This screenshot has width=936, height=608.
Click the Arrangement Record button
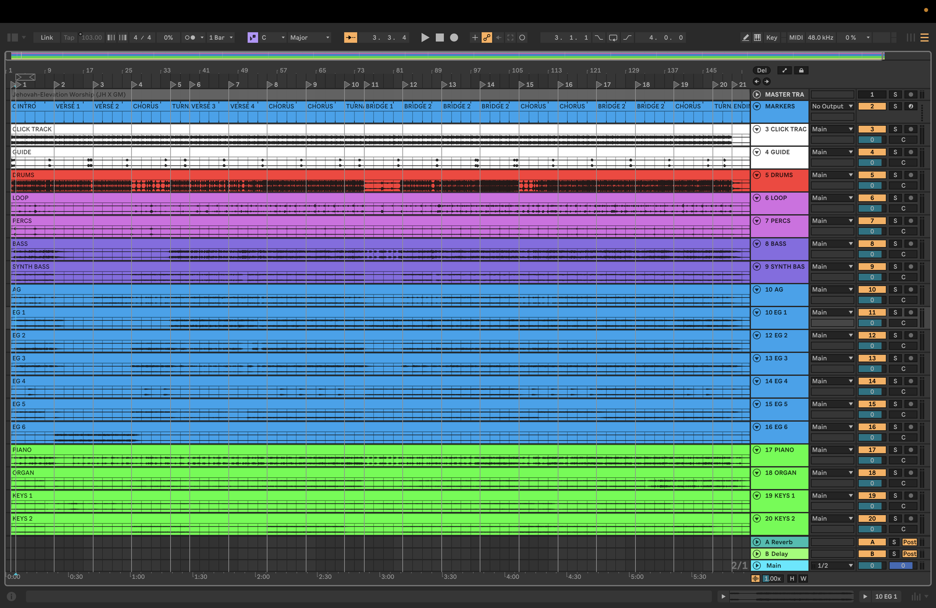point(454,37)
